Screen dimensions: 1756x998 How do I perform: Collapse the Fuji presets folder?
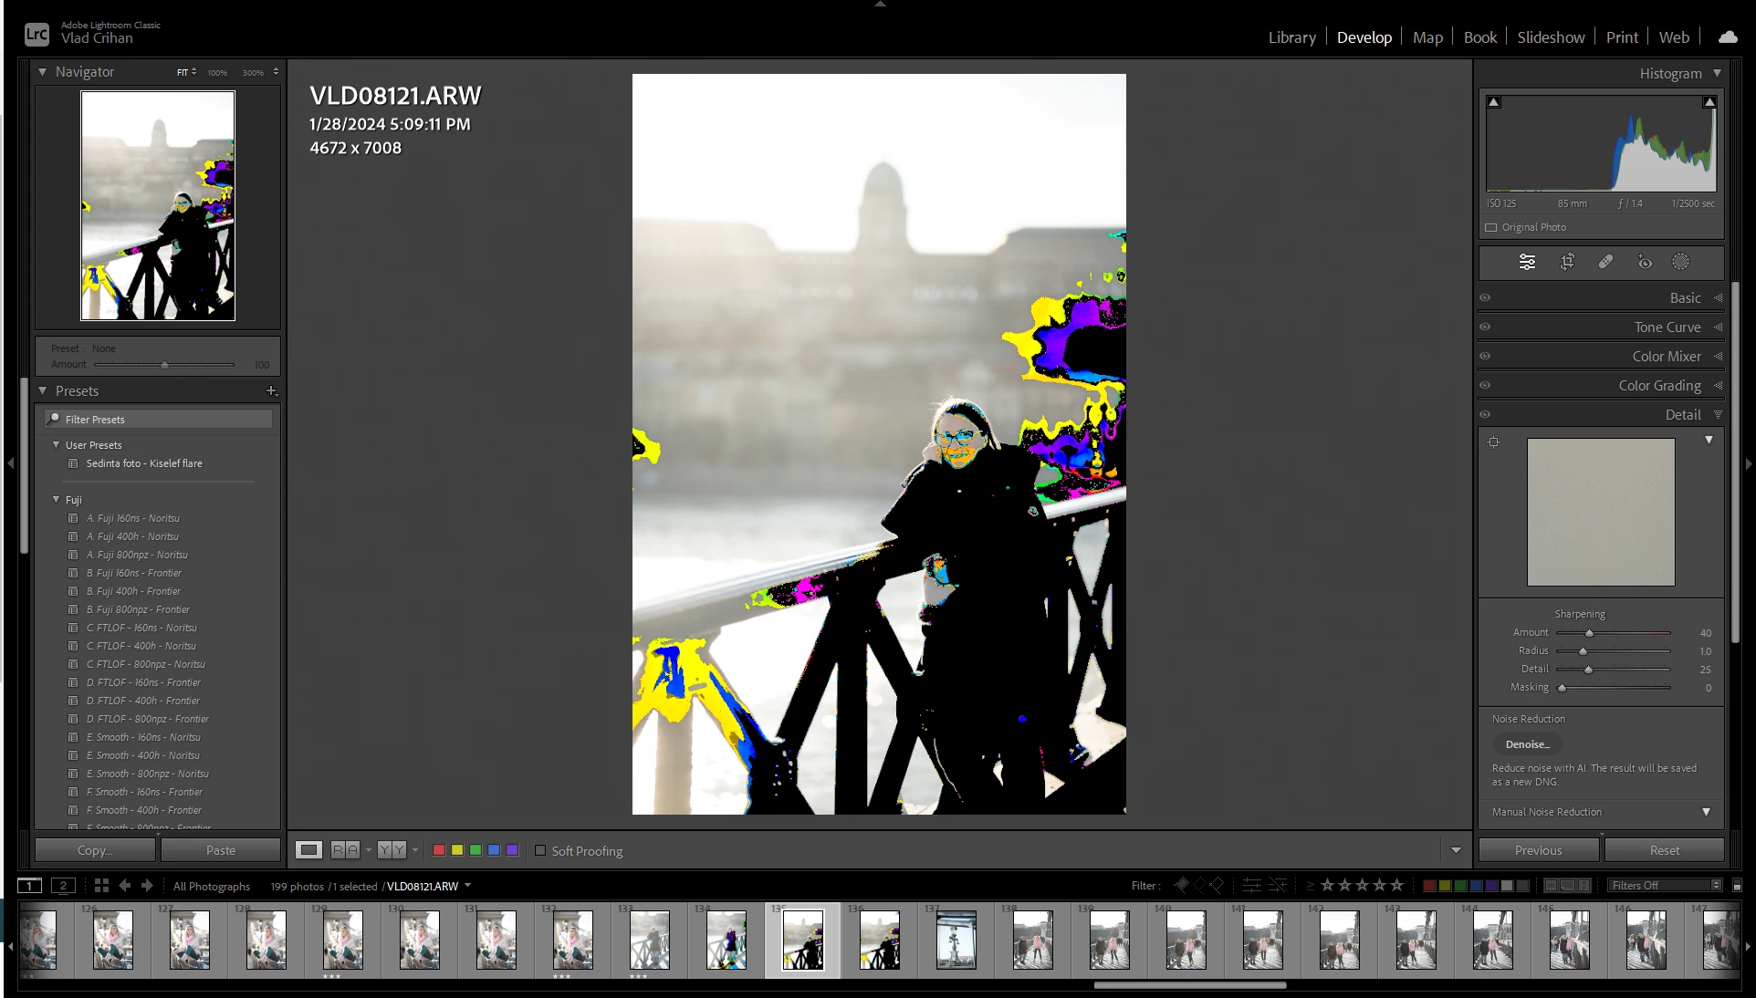57,500
